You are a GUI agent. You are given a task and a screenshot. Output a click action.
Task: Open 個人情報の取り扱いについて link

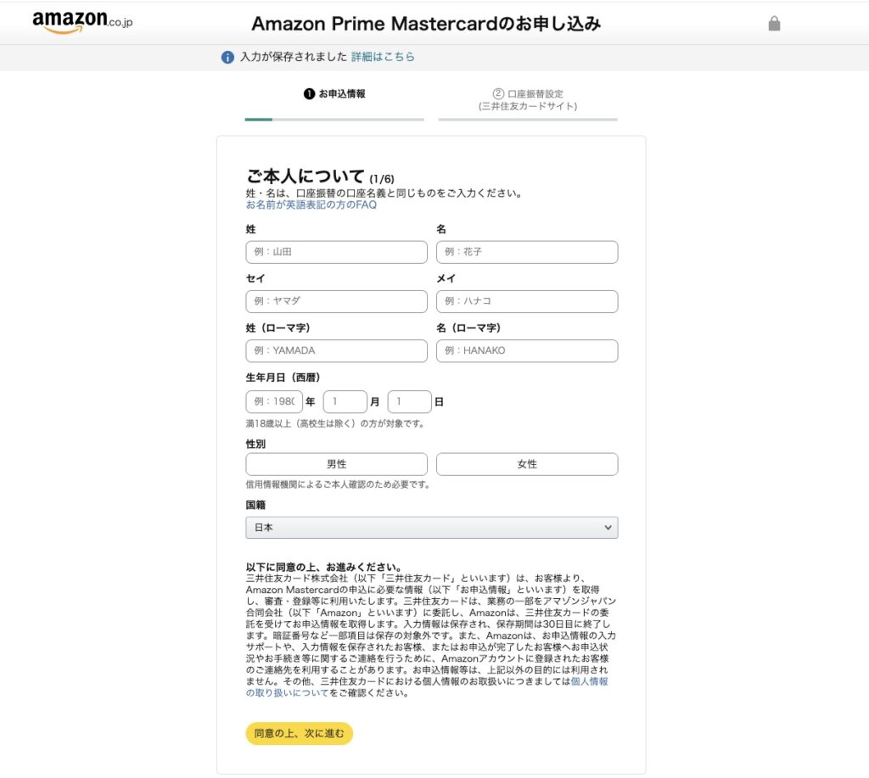pos(589,681)
